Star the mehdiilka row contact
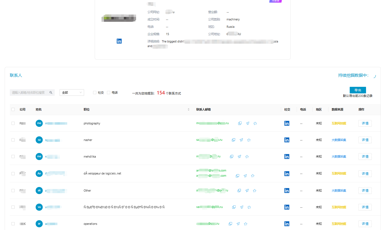This screenshot has width=381, height=230. [x=247, y=157]
